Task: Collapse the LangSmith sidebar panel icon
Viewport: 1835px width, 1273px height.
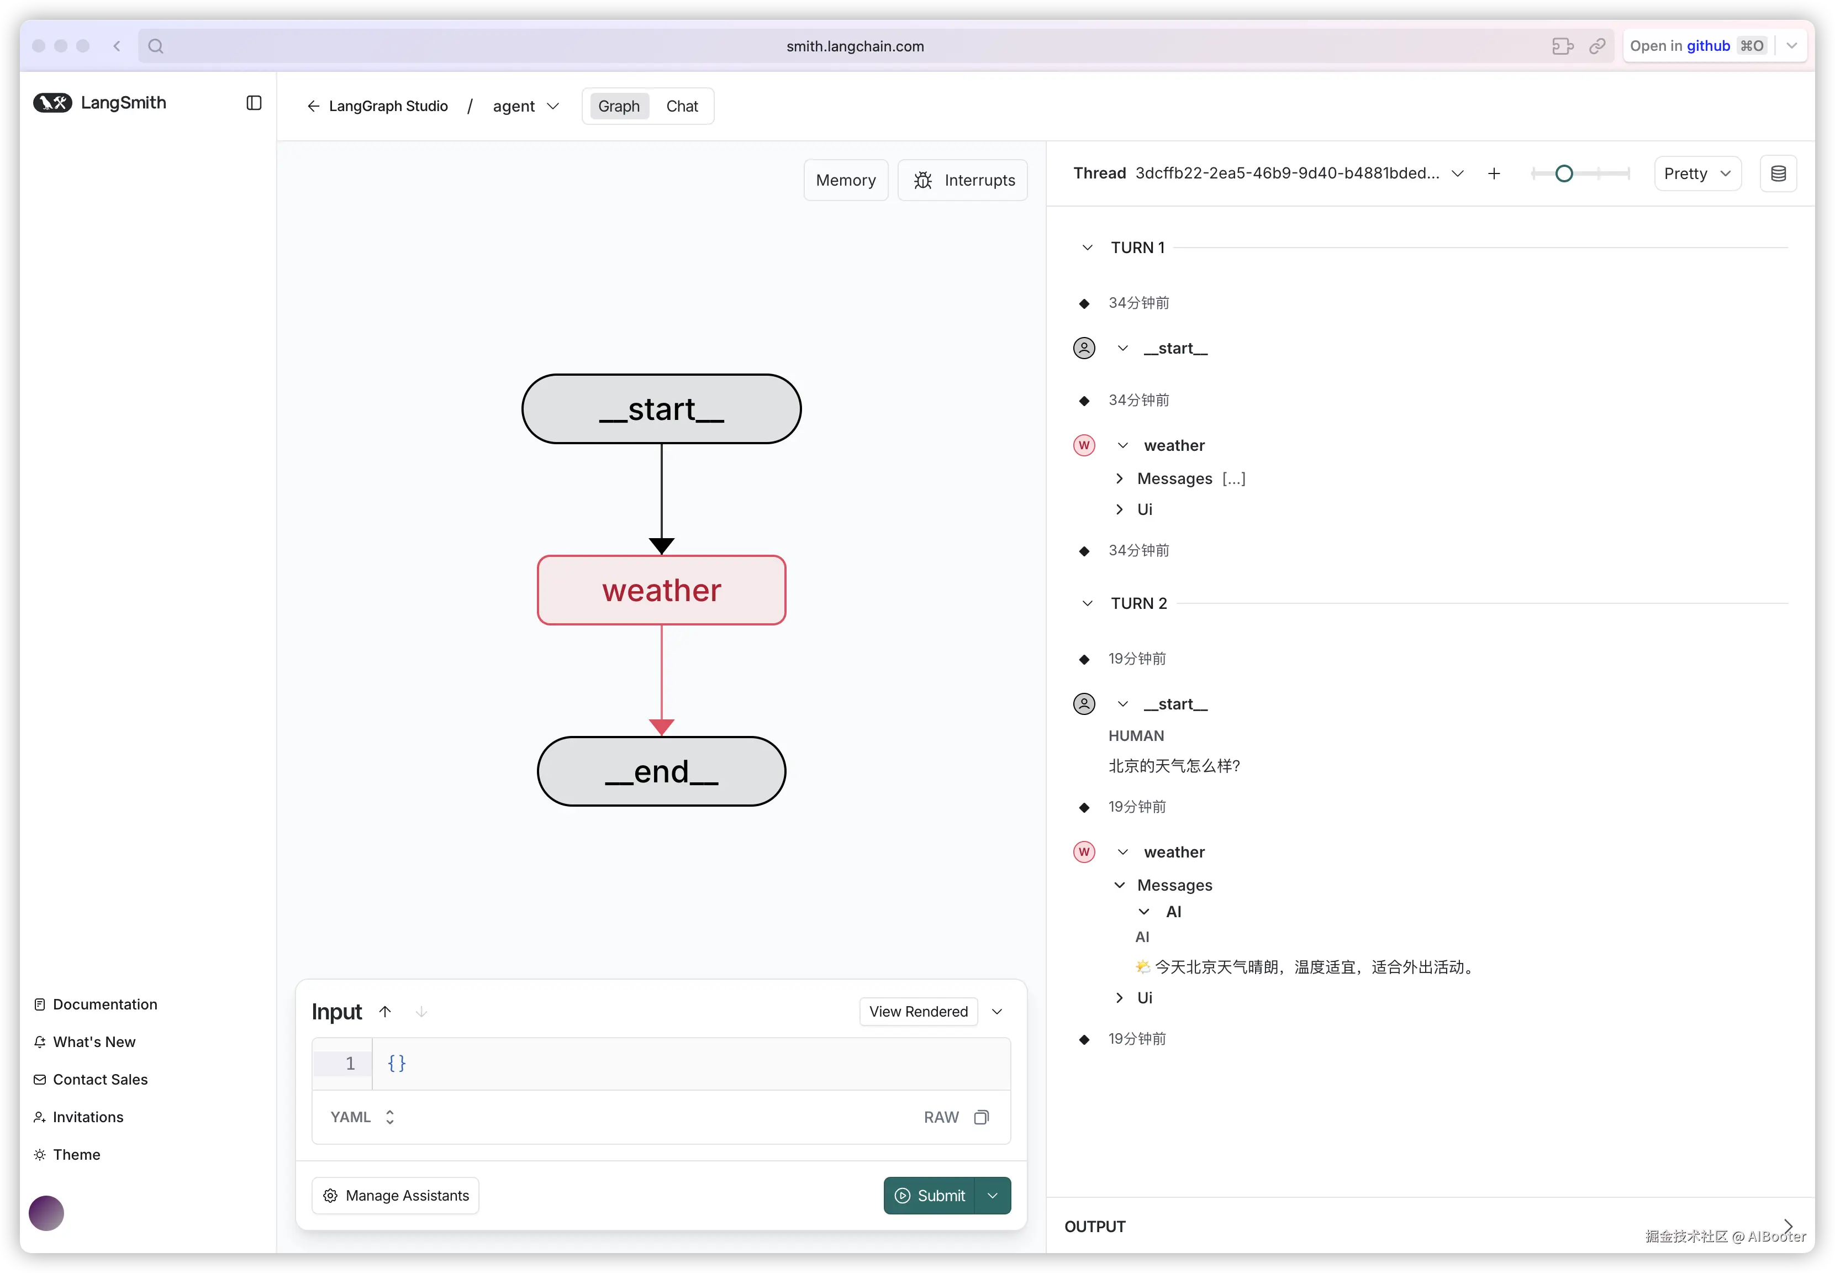Action: pyautogui.click(x=254, y=103)
